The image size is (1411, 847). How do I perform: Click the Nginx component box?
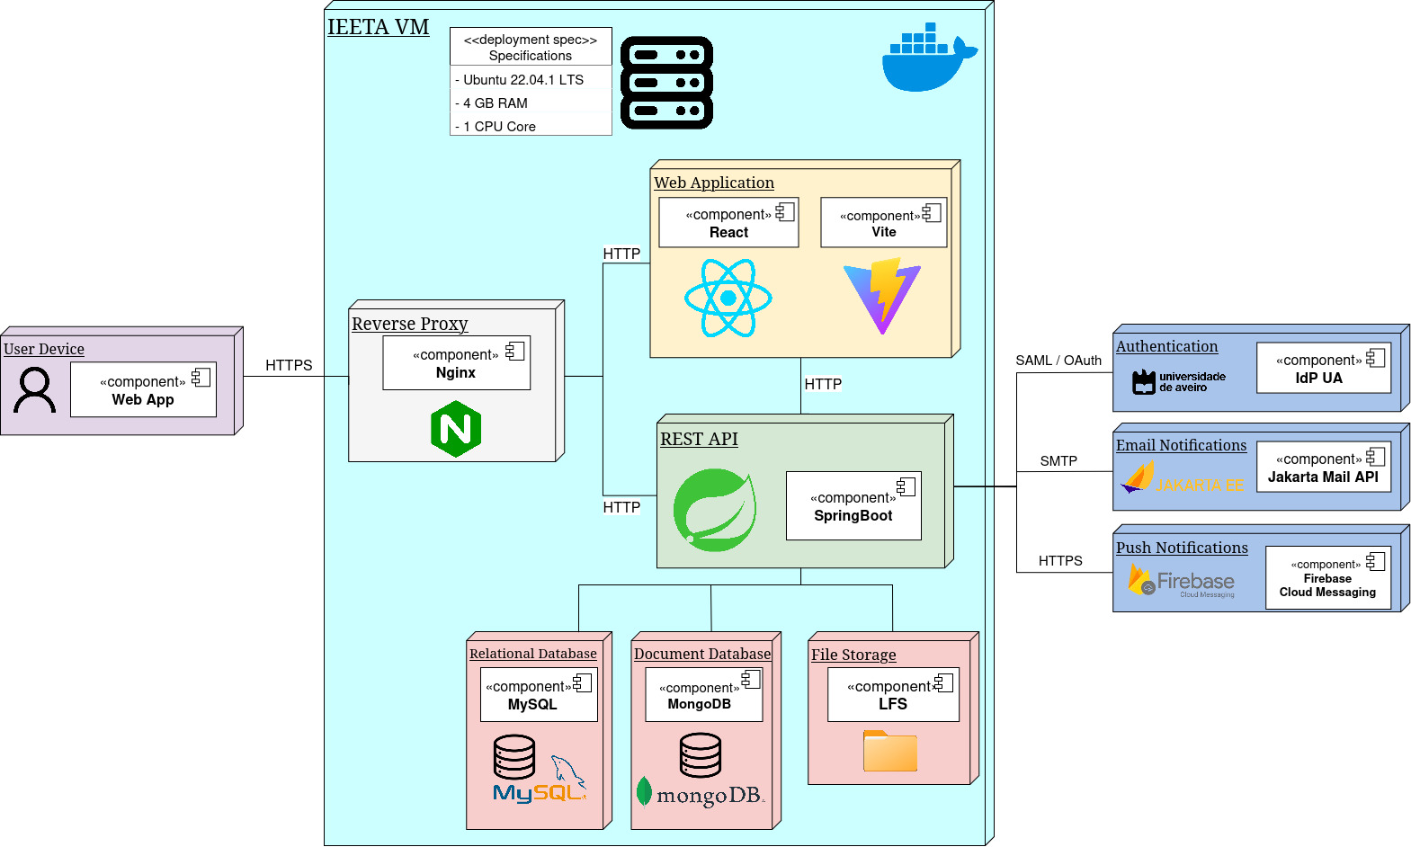click(x=456, y=363)
